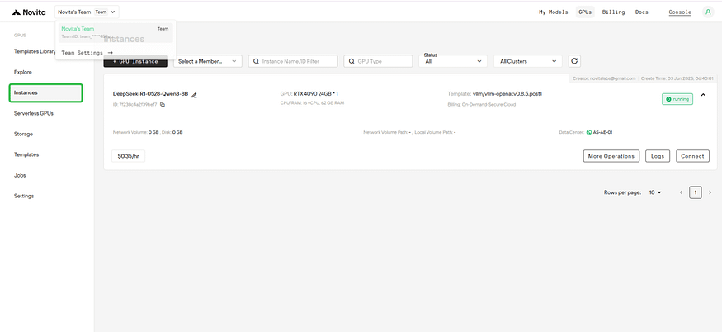Viewport: 722px width, 332px height.
Task: Open Team Settings
Action: tap(87, 53)
